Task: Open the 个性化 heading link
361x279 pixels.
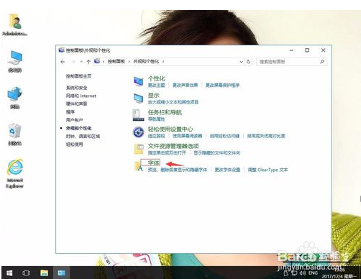Action: [x=157, y=78]
